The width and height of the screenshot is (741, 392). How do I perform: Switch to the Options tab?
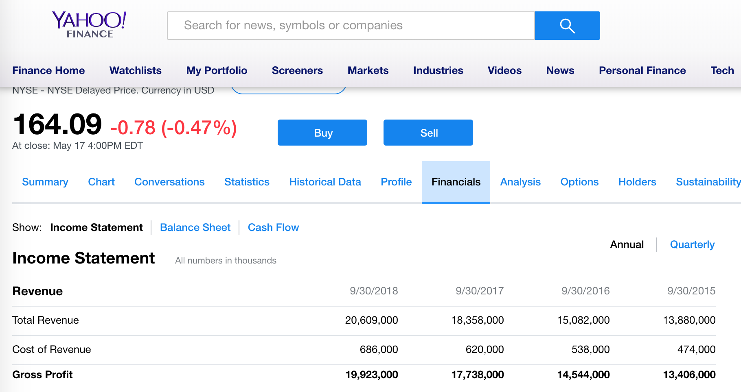click(579, 182)
